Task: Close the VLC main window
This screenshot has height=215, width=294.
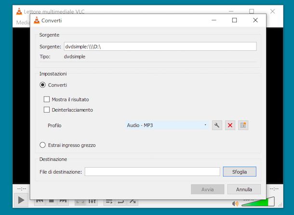Action: pos(273,11)
